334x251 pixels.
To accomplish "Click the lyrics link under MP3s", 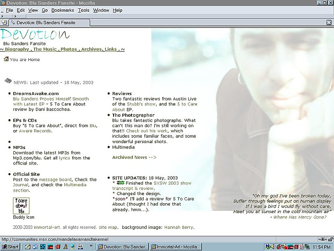I will tap(64, 158).
